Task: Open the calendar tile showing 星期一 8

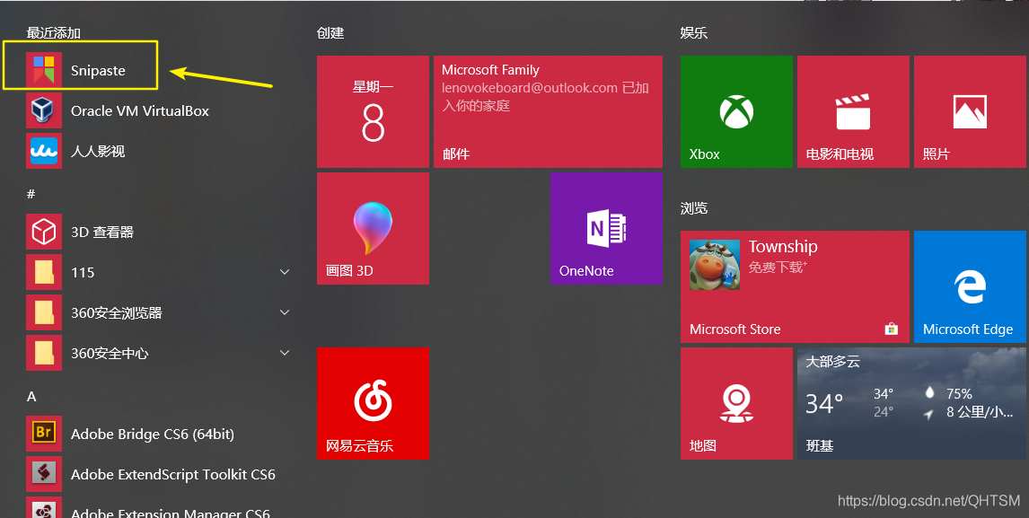Action: 373,111
